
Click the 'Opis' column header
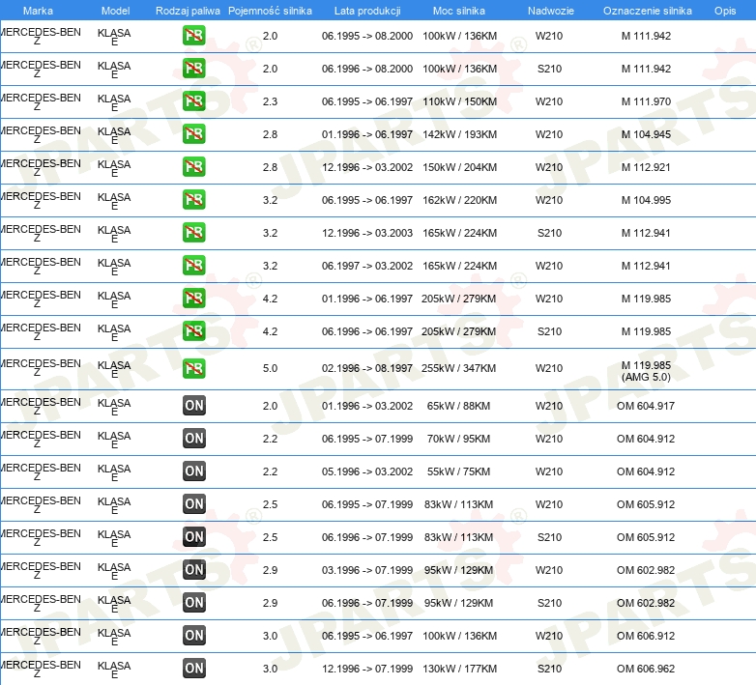click(x=724, y=11)
